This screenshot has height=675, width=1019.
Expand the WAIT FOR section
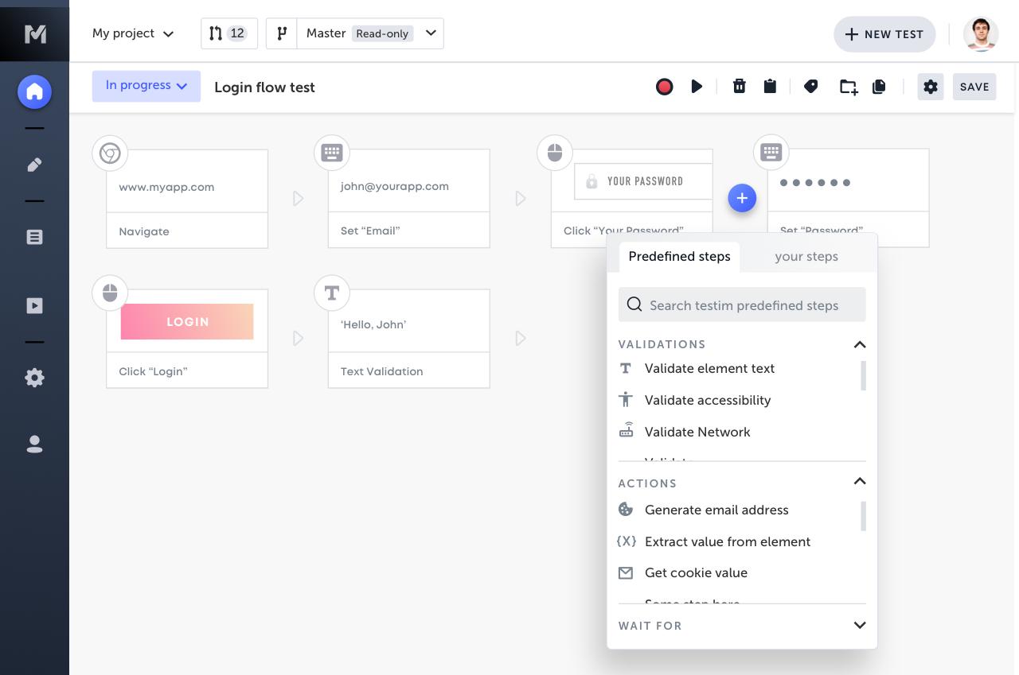click(859, 626)
